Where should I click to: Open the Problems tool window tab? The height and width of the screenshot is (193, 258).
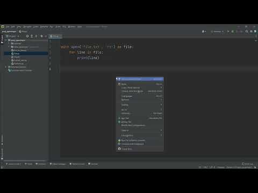(41, 164)
